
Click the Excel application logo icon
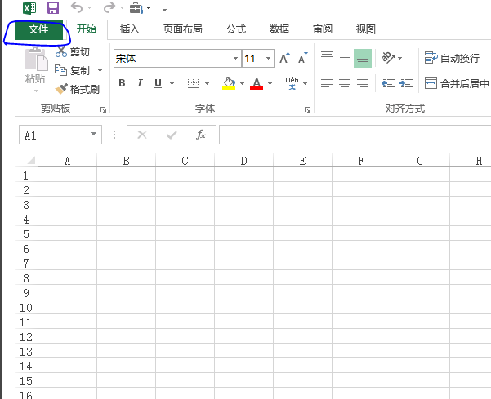pyautogui.click(x=29, y=8)
